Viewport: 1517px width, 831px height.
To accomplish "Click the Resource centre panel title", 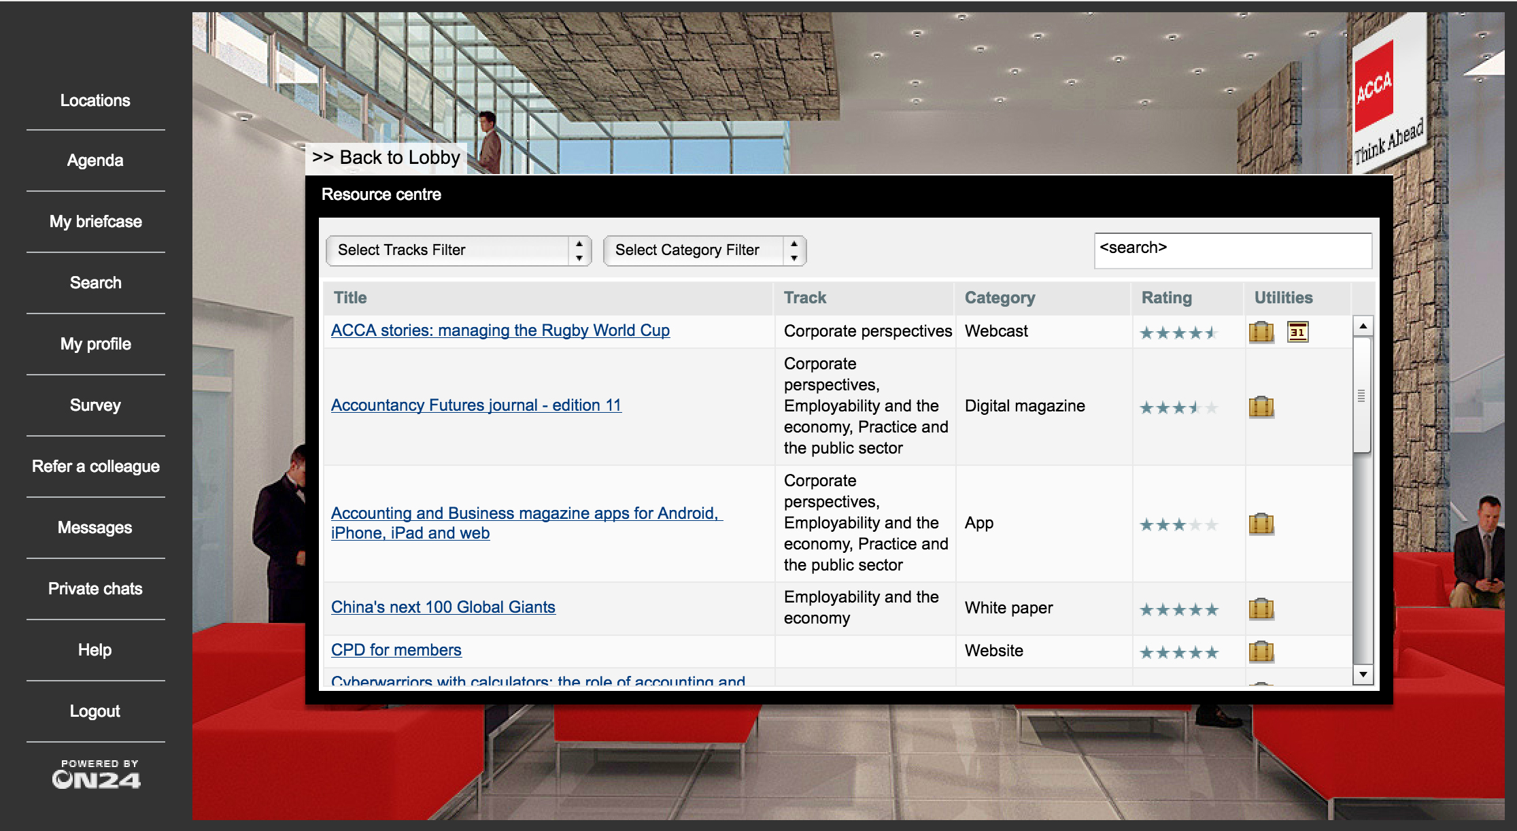I will coord(381,194).
